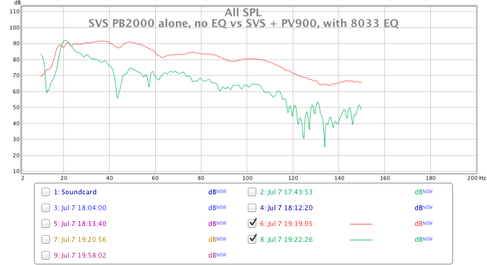The width and height of the screenshot is (487, 265).
Task: Select the '9: Jul 7 19:58:02' label
Action: point(80,255)
